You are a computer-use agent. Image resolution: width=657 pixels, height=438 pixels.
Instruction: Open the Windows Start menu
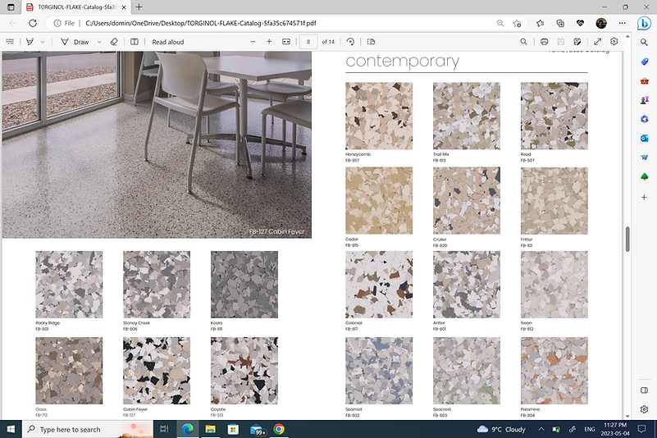click(x=11, y=429)
